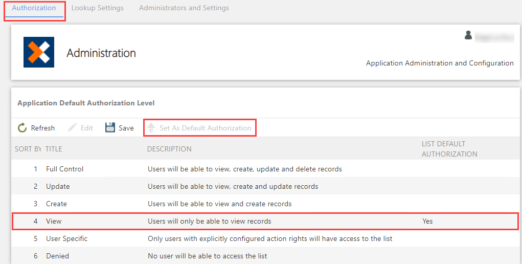Sort by the TITLE column header
Screen dimensions: 522x264
point(54,149)
